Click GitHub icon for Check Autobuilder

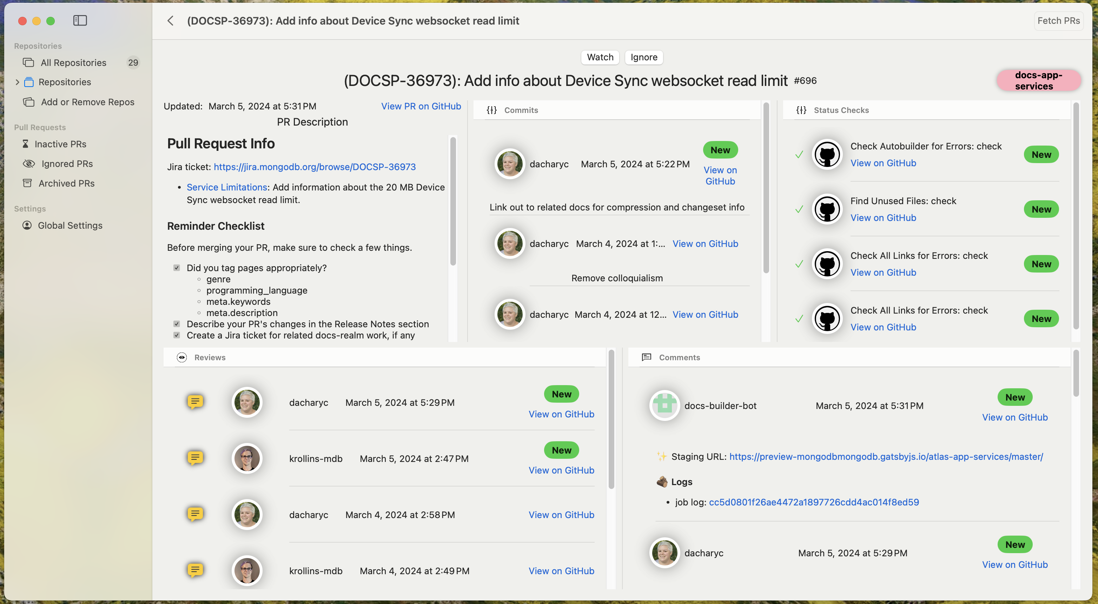pyautogui.click(x=827, y=154)
